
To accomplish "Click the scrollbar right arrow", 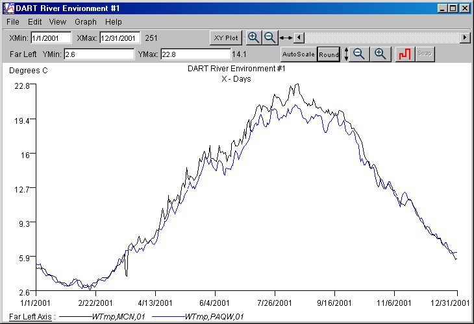I will click(x=465, y=38).
